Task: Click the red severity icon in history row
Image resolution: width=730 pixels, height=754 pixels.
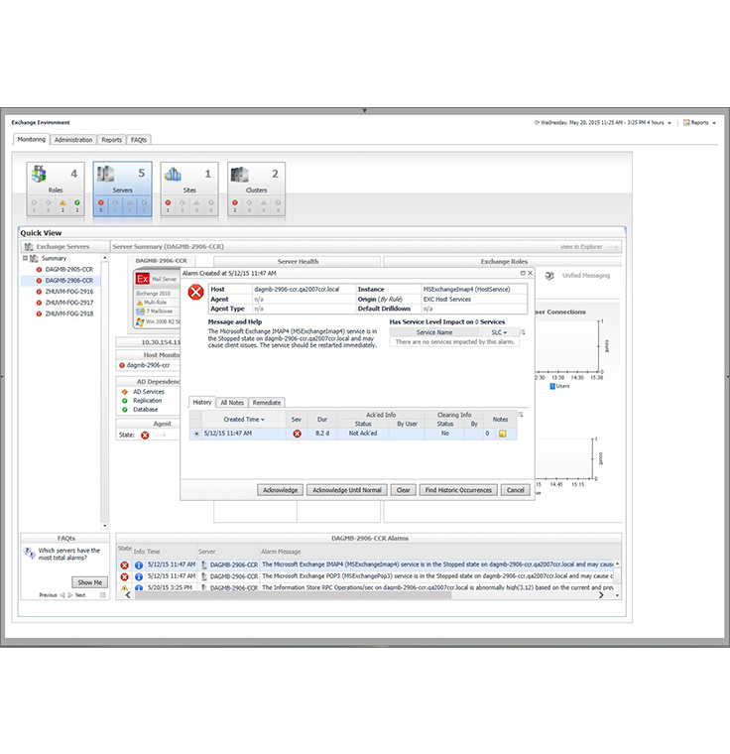Action: 298,434
